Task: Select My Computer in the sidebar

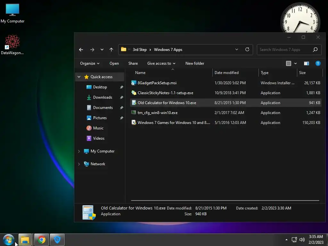Action: coord(102,151)
